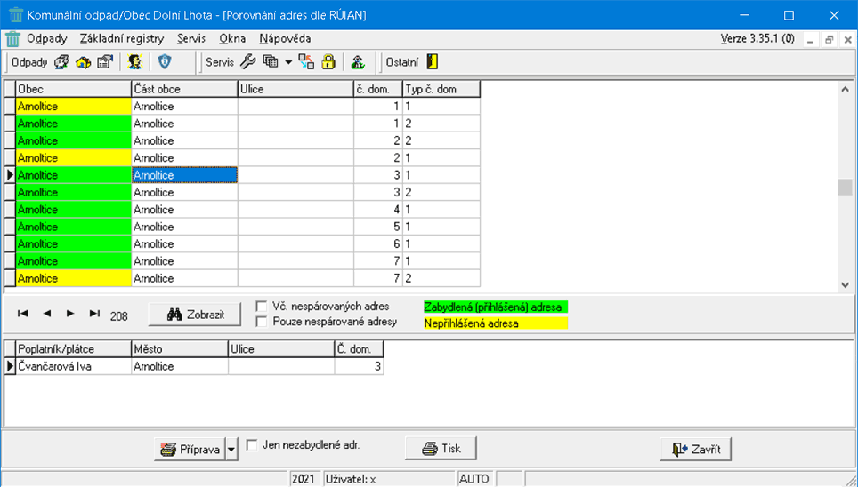858x487 pixels.
Task: Click the blue shield toolbar icon
Action: [x=164, y=62]
